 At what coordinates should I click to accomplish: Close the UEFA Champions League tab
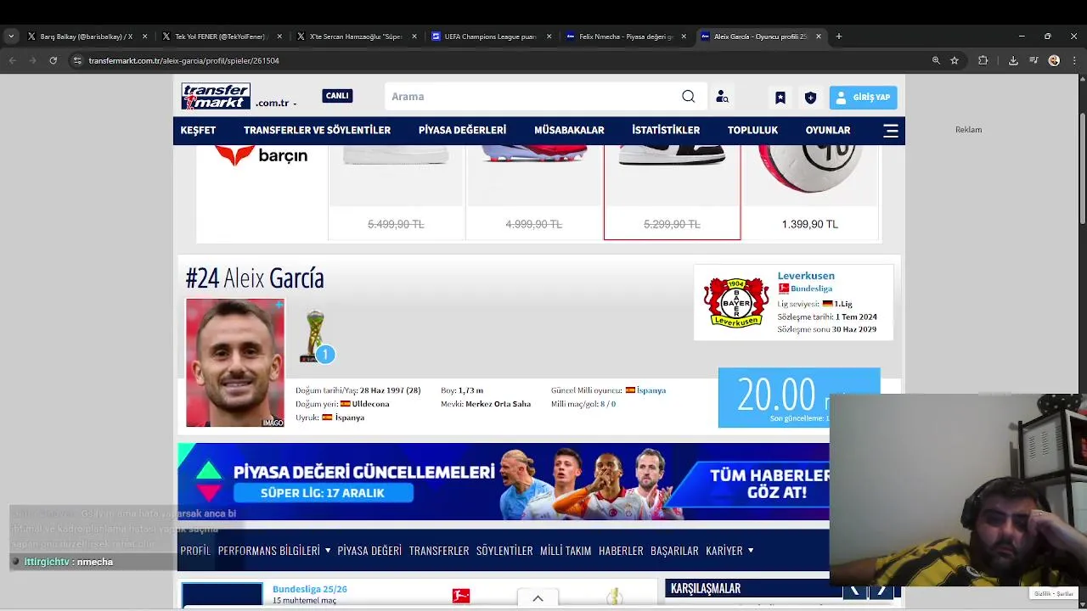pyautogui.click(x=549, y=36)
